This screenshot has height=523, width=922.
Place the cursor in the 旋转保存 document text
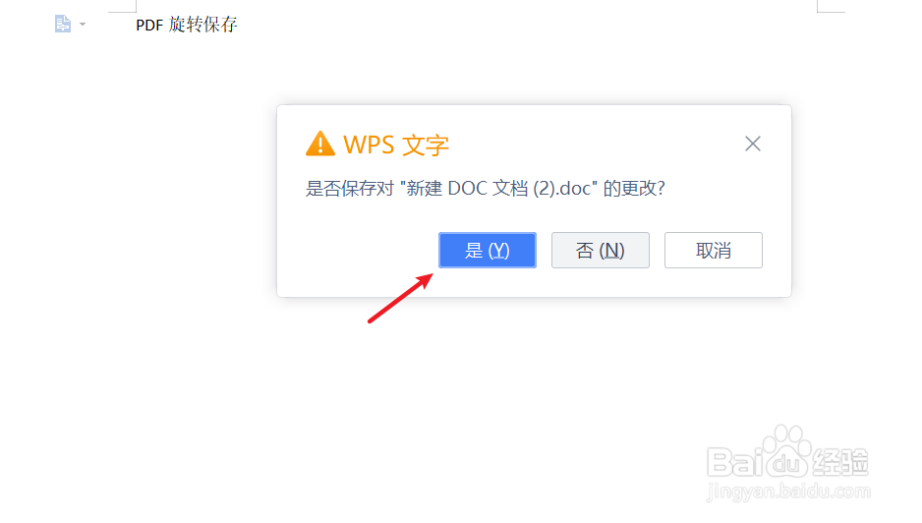click(x=202, y=25)
